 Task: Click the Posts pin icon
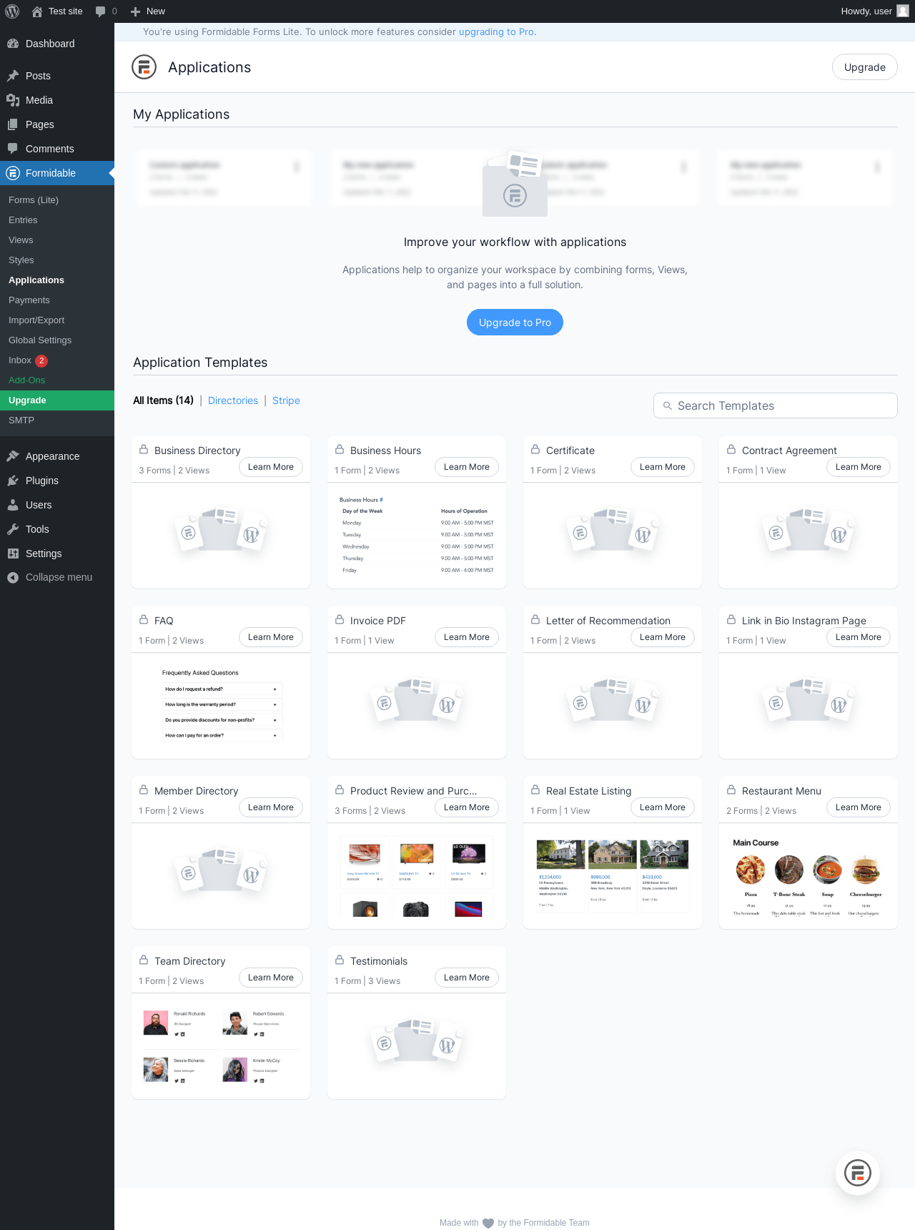13,76
